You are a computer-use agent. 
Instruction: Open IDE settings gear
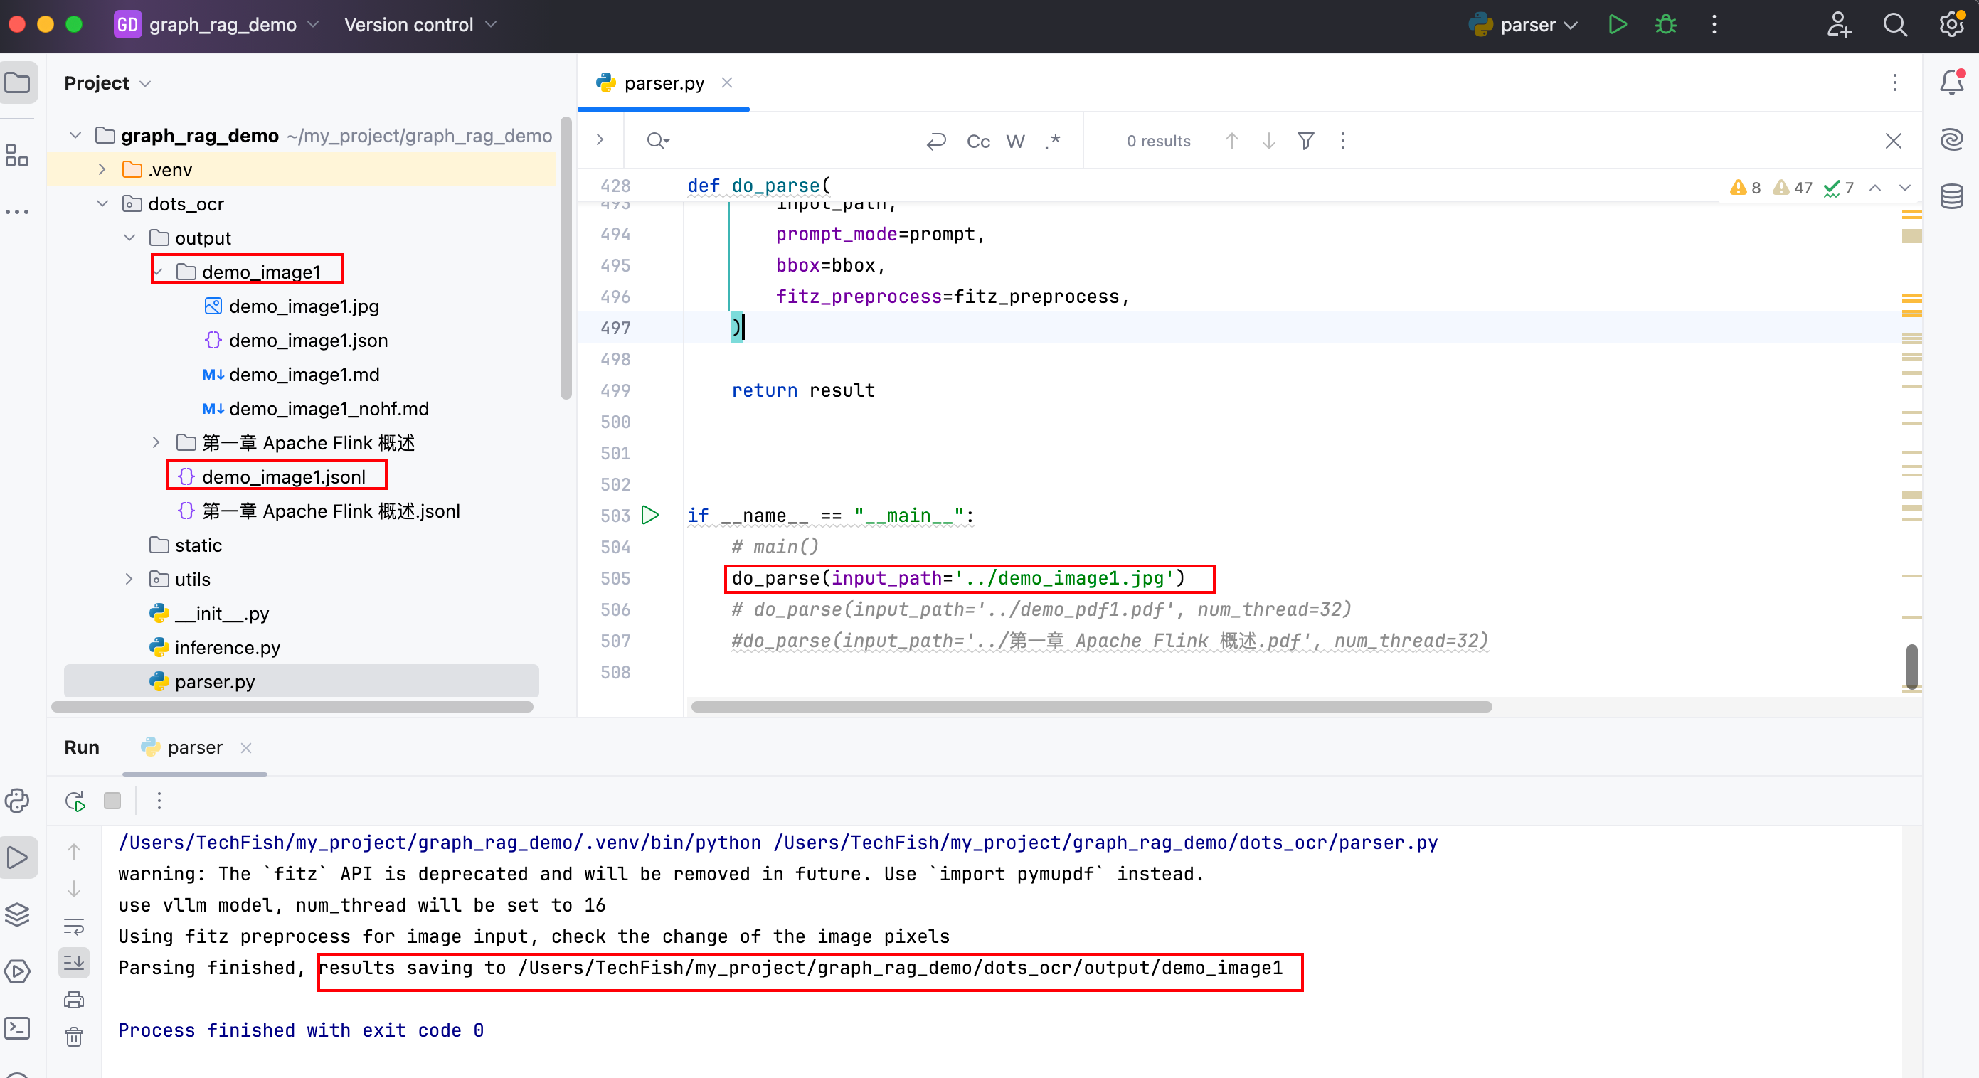[1951, 25]
